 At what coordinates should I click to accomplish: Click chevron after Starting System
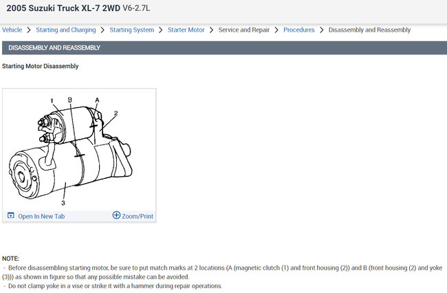click(x=161, y=30)
